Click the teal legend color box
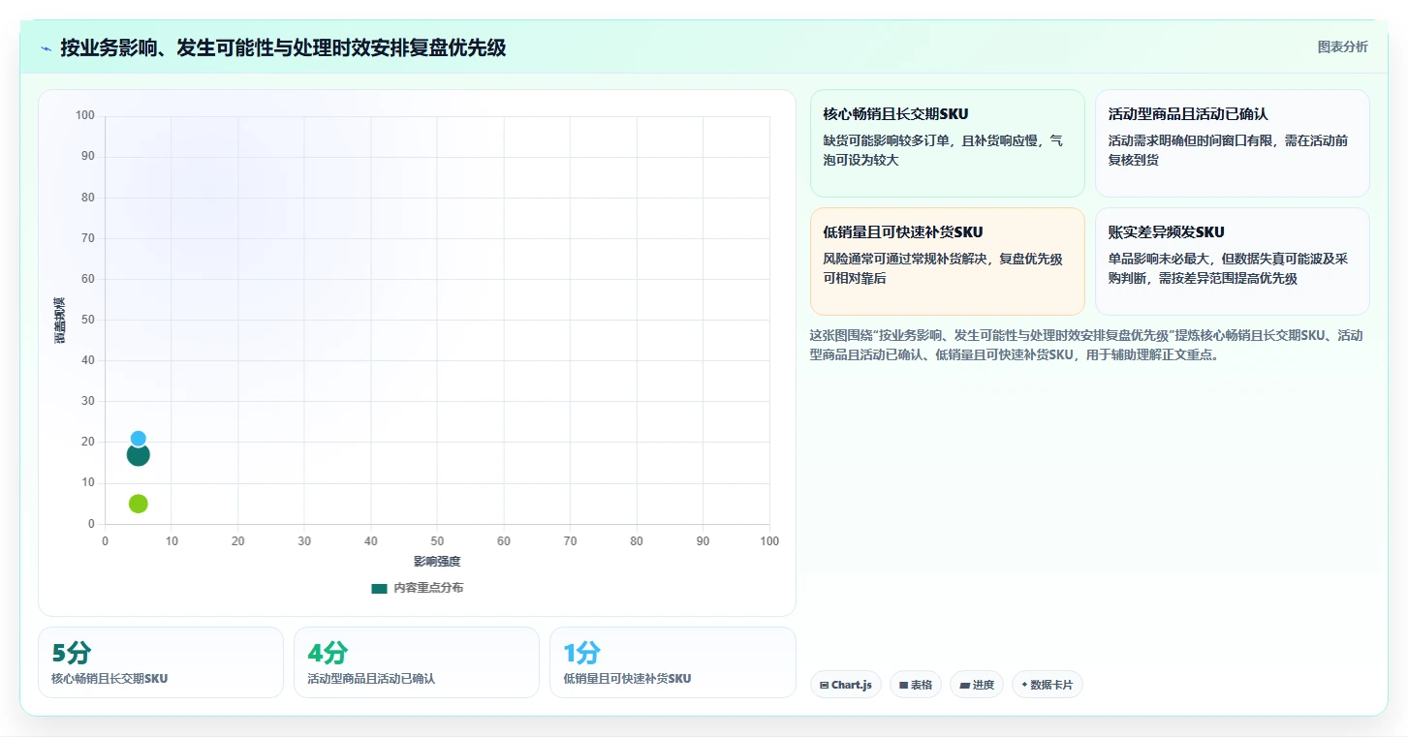This screenshot has width=1408, height=737. (379, 588)
